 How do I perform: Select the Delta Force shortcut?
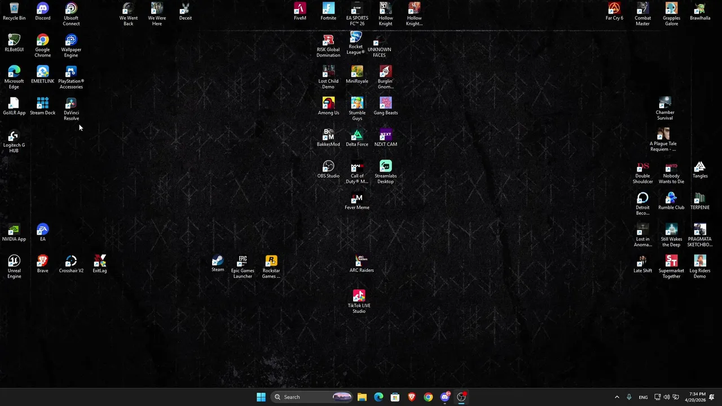357,138
